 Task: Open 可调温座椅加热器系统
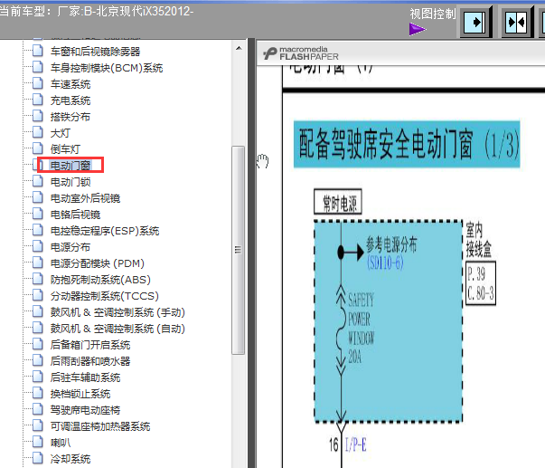tap(100, 426)
